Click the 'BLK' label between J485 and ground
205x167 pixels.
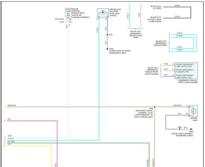click(x=185, y=128)
